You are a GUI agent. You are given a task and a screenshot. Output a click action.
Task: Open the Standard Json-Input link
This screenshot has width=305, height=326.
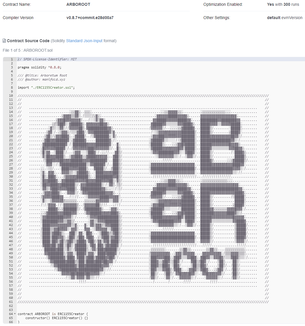click(84, 41)
